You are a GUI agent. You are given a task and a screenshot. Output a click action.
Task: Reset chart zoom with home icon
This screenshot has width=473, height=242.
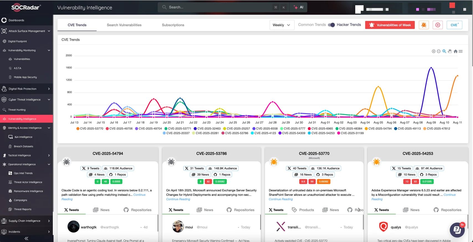click(455, 51)
